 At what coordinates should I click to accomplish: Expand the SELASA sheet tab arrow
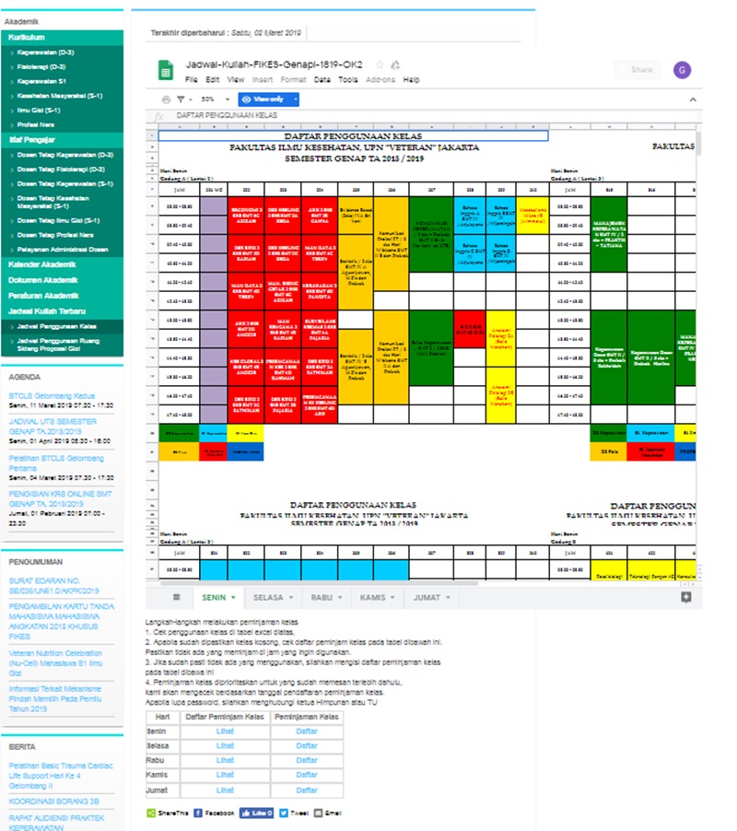click(x=290, y=598)
